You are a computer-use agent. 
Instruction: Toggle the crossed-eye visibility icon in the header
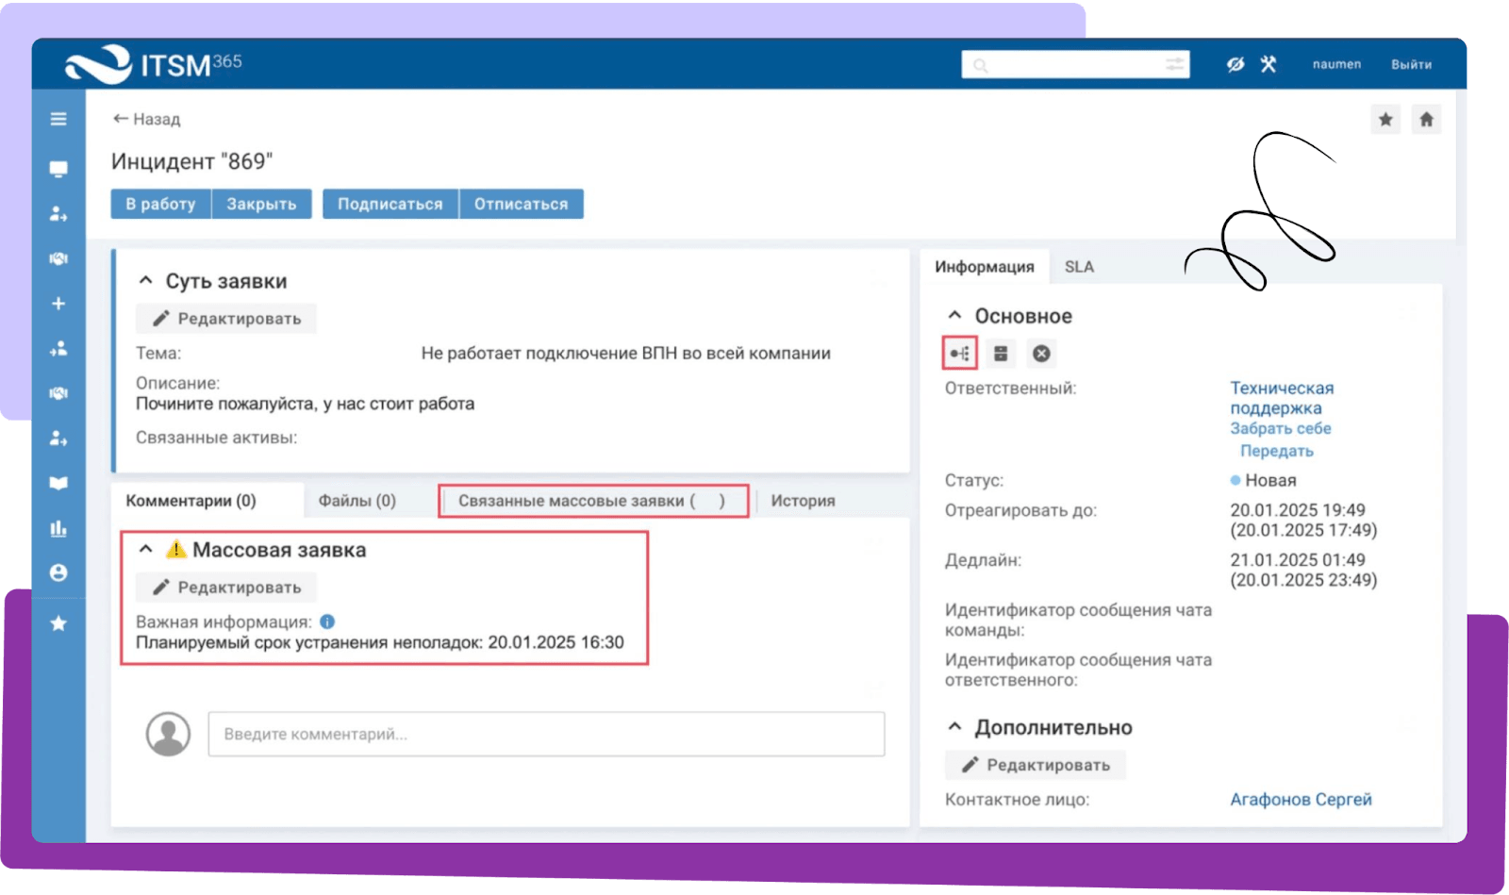coord(1235,64)
